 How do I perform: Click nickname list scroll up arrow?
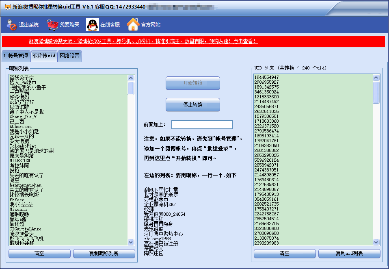[x=131, y=78]
